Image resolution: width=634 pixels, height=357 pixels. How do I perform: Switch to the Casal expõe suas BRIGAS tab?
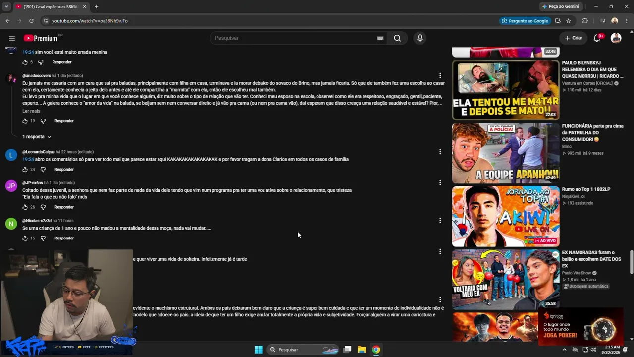[x=51, y=6]
